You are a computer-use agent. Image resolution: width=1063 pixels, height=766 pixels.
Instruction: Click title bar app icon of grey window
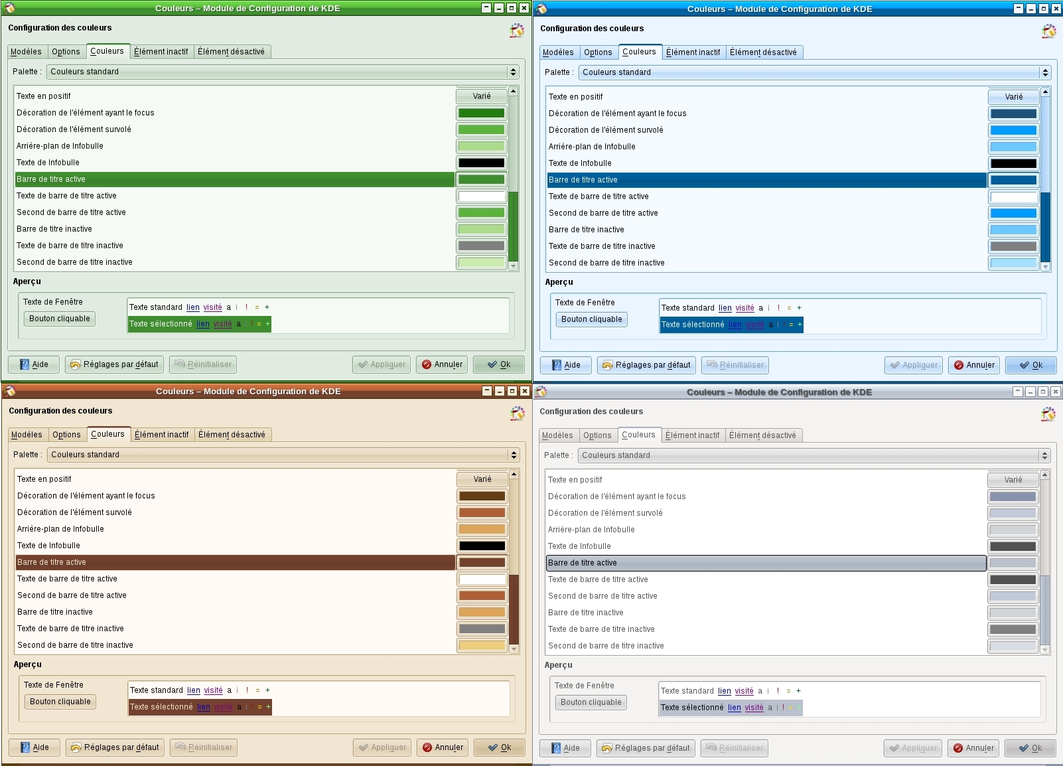coord(541,392)
